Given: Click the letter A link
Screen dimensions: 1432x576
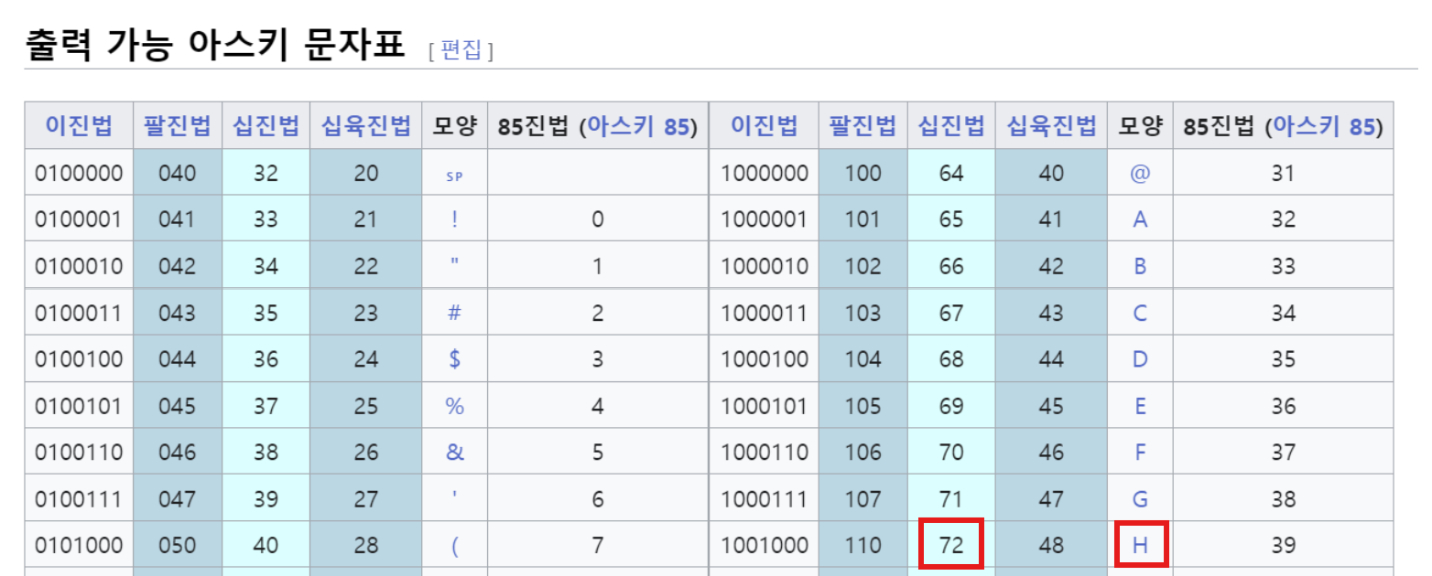Looking at the screenshot, I should pos(1140,220).
